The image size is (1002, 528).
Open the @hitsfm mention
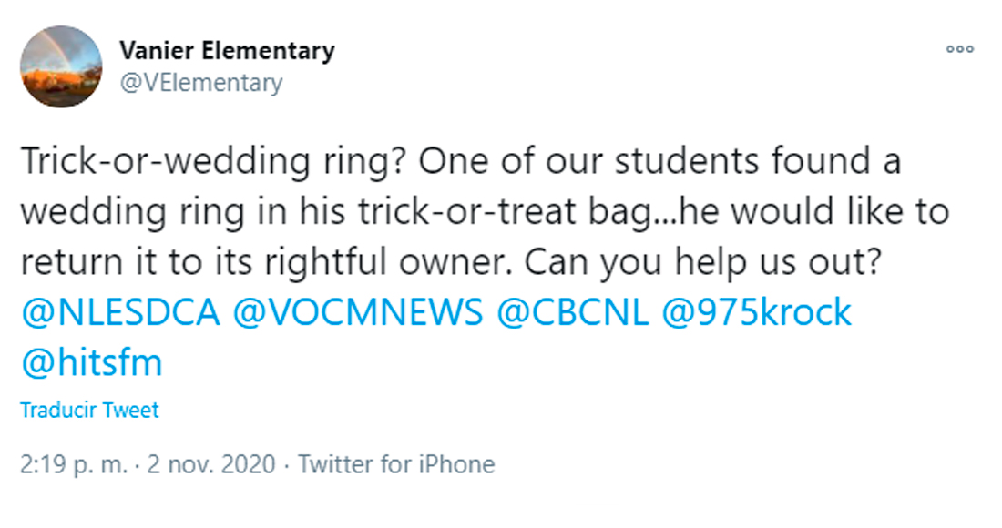pos(91,362)
